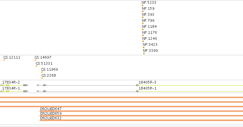Select the NP:5233 label
The width and height of the screenshot is (243, 127).
point(149,3)
